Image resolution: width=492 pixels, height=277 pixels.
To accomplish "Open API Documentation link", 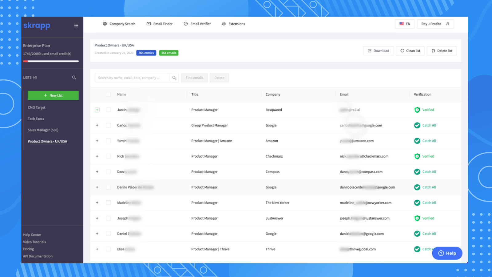I will [x=38, y=256].
